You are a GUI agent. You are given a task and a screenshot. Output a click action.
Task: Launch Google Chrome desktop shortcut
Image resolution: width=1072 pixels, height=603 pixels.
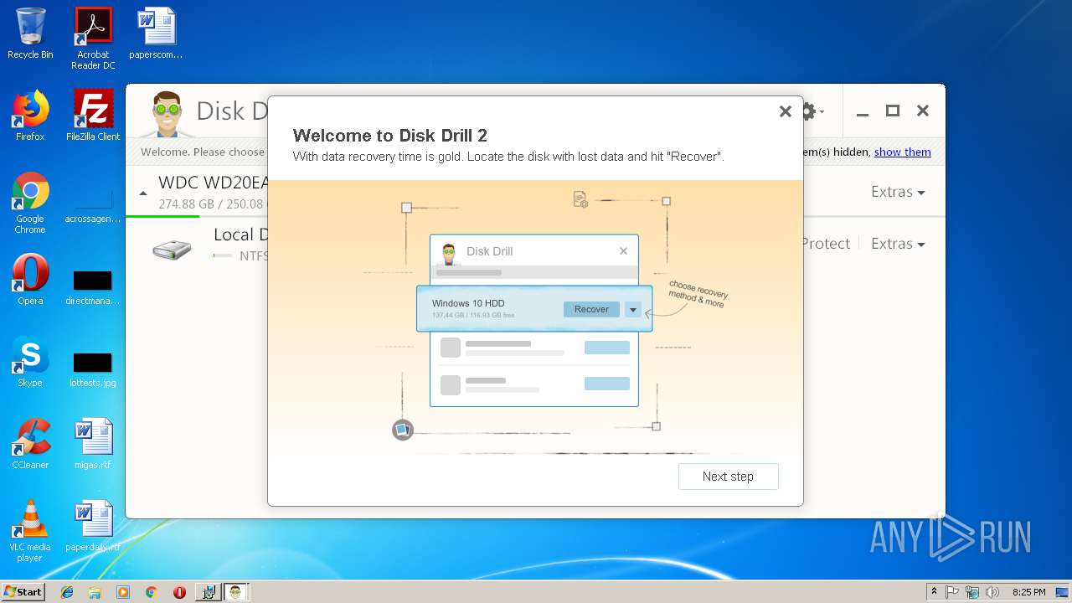click(30, 203)
